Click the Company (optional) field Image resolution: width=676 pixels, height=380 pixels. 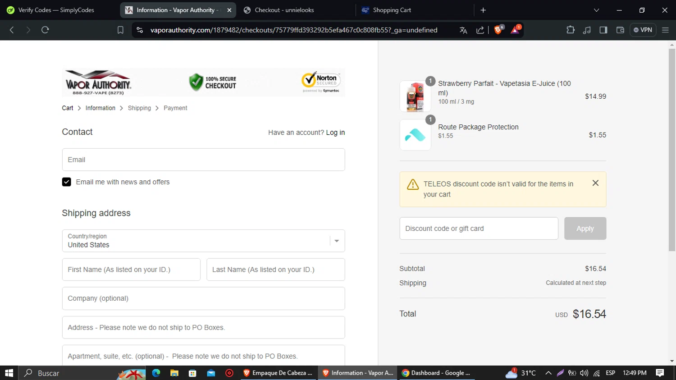(204, 298)
